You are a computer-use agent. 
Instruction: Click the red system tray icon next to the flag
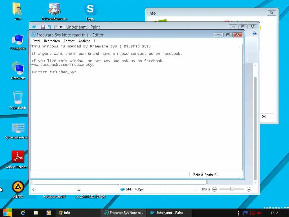coord(252,213)
